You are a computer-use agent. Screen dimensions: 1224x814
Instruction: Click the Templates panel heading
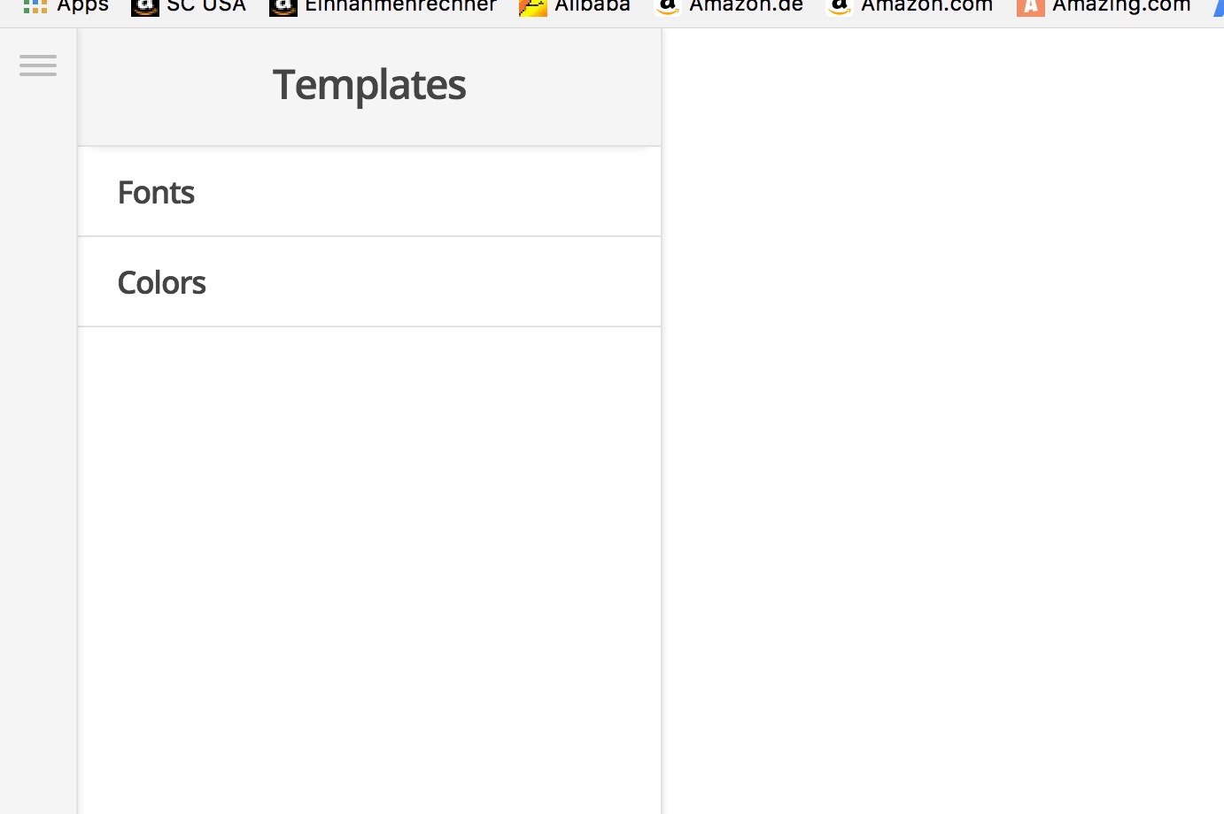click(369, 85)
